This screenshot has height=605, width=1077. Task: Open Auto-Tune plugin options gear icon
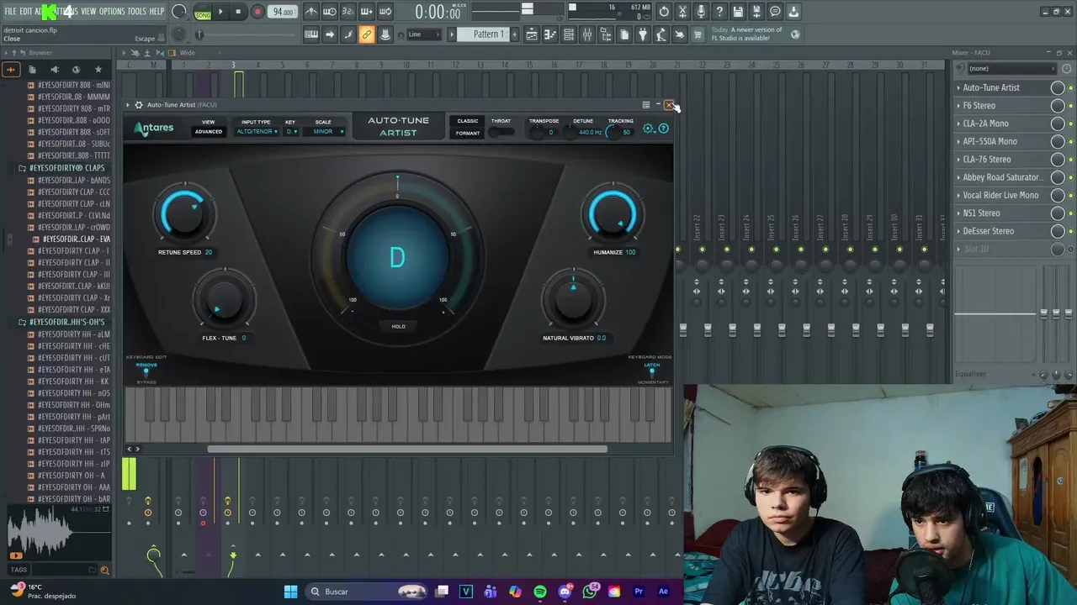(x=139, y=105)
